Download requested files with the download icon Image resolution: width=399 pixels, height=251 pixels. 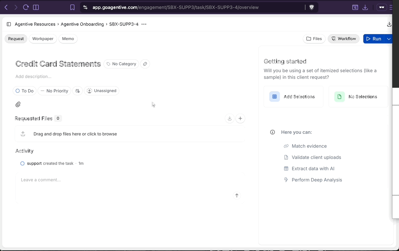(230, 118)
